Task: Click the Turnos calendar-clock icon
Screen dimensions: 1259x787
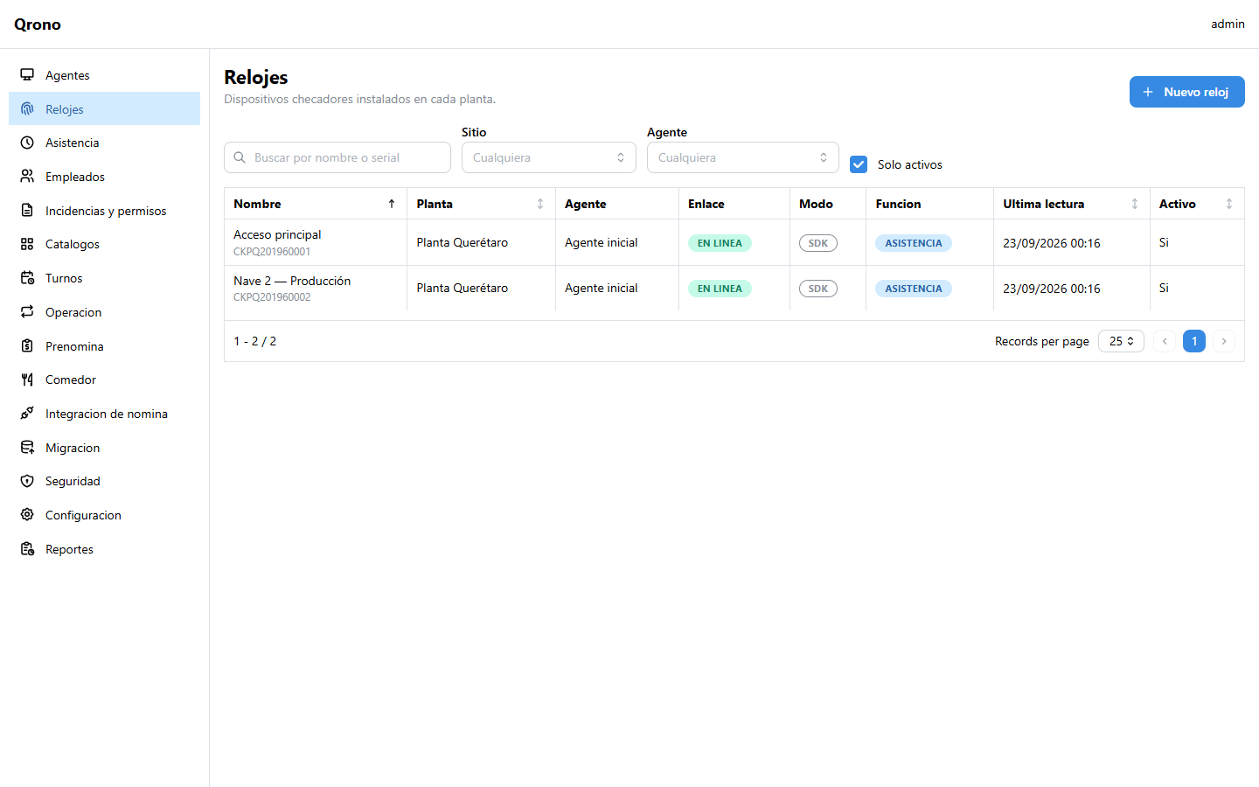Action: tap(27, 278)
